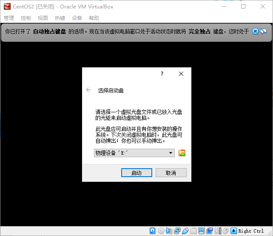Image resolution: width=273 pixels, height=236 pixels.
Task: Close the CentOS2 VirtualBox window
Action: (x=263, y=7)
